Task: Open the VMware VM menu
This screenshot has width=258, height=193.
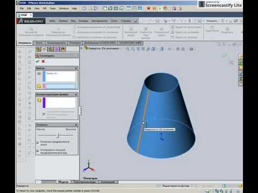Action: [45, 8]
